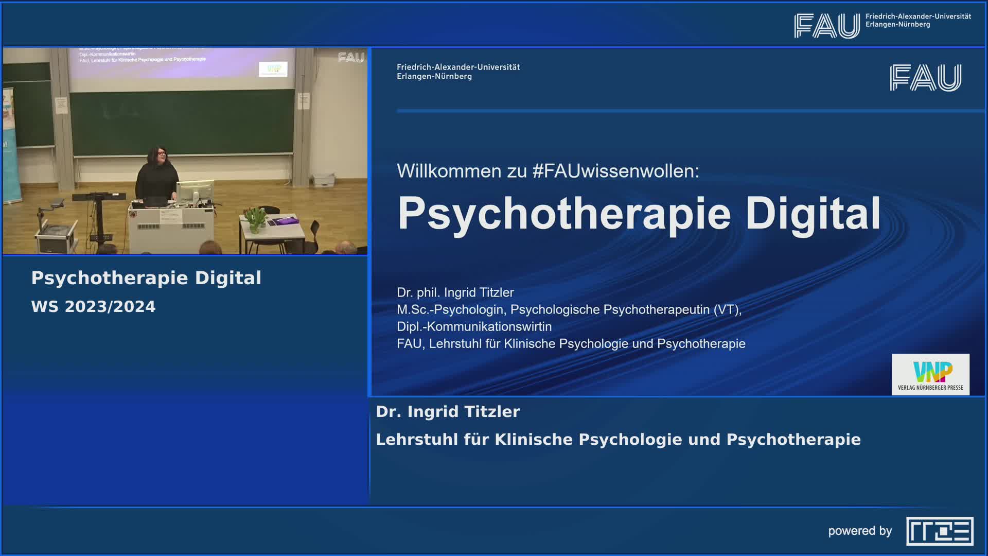Click the RRZE logo next to powered by
Image resolution: width=988 pixels, height=556 pixels.
pos(940,531)
